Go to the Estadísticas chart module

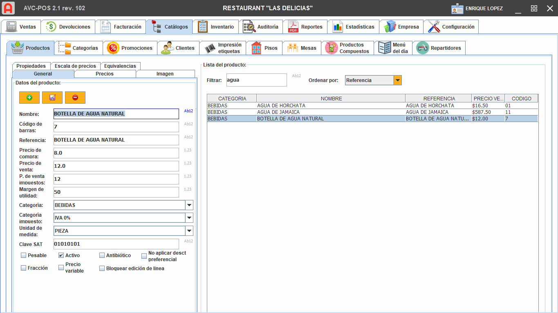354,27
